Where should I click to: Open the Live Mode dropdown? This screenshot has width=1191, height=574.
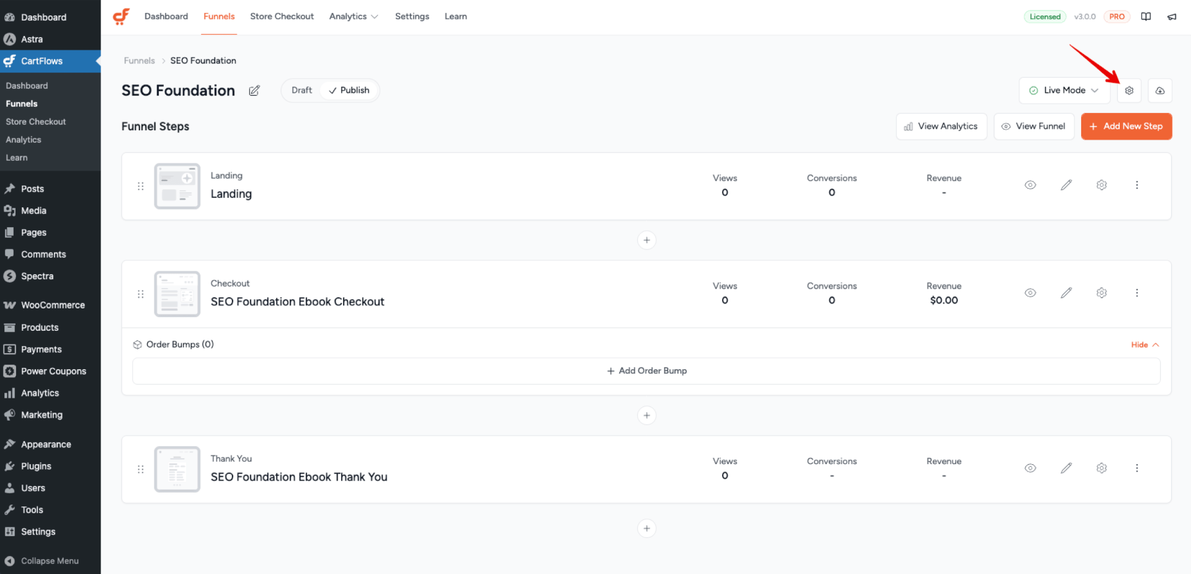coord(1064,91)
